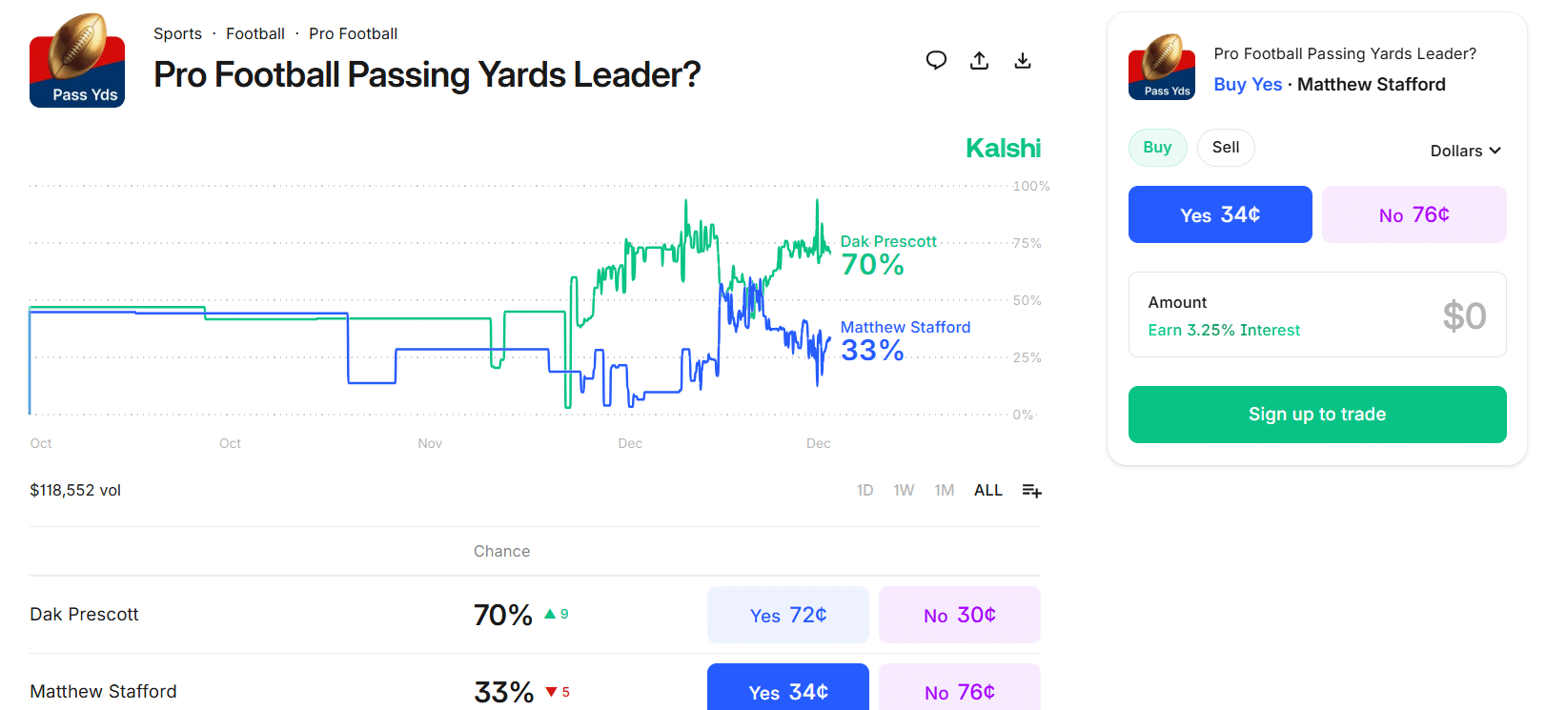Click Yes 72¢ for Dak Prescott
This screenshot has height=710, width=1546.
point(787,615)
